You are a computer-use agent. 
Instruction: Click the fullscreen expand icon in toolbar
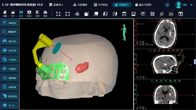(58, 14)
